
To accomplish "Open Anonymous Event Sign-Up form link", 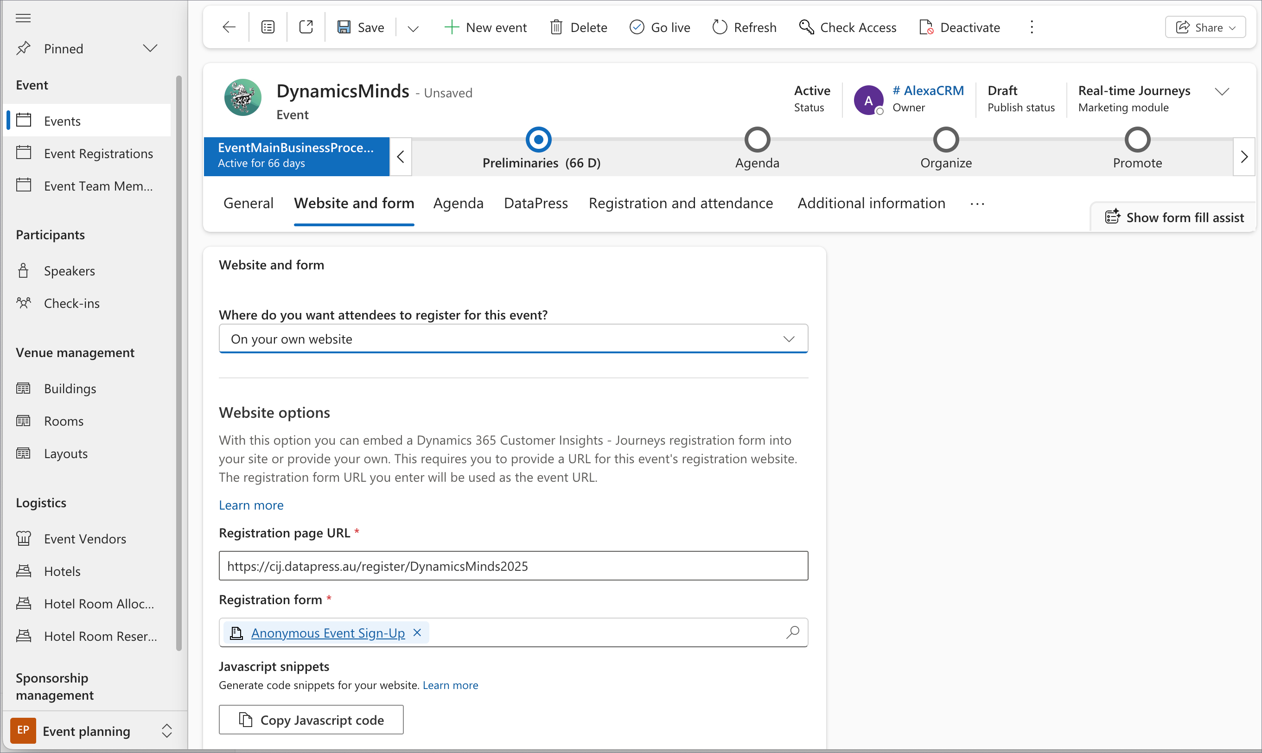I will pos(328,633).
